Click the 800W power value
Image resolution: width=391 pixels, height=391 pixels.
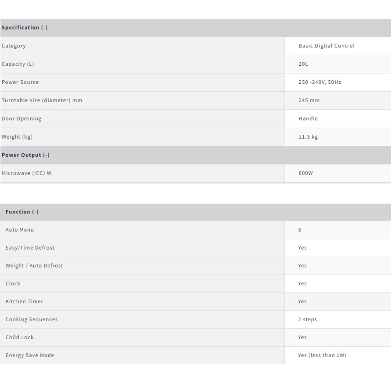click(x=306, y=173)
